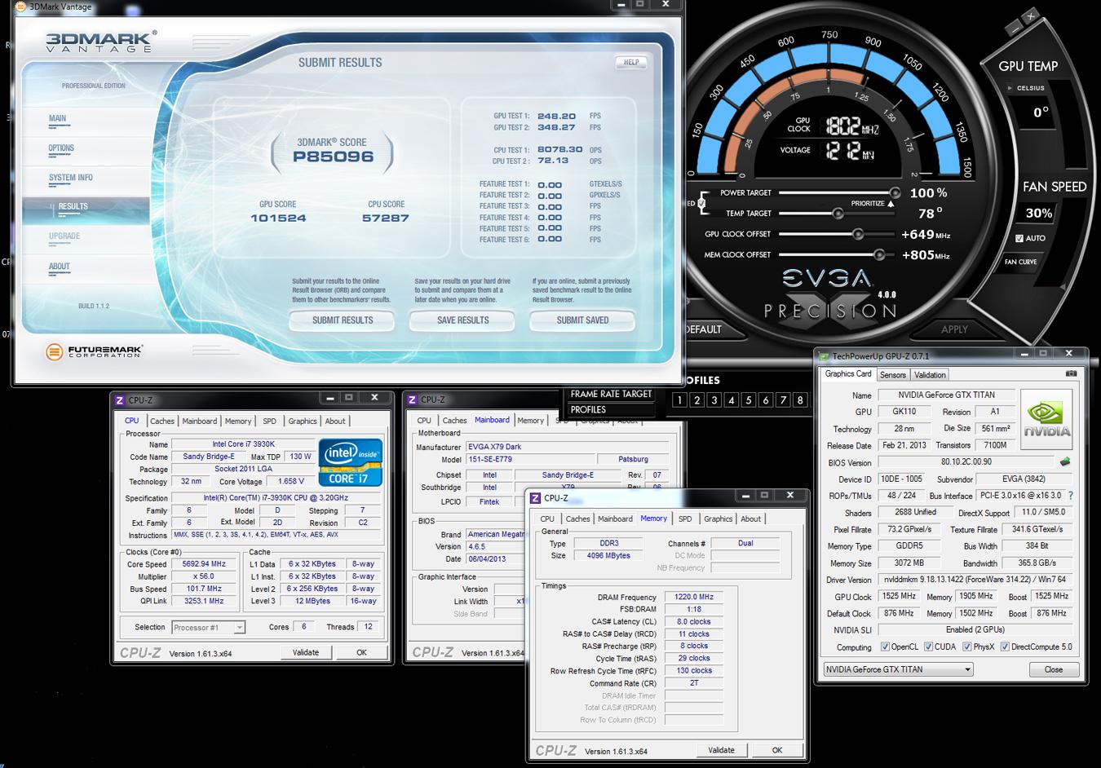Toggle the linked power and temp target checkbox
This screenshot has height=768, width=1101.
coord(703,203)
